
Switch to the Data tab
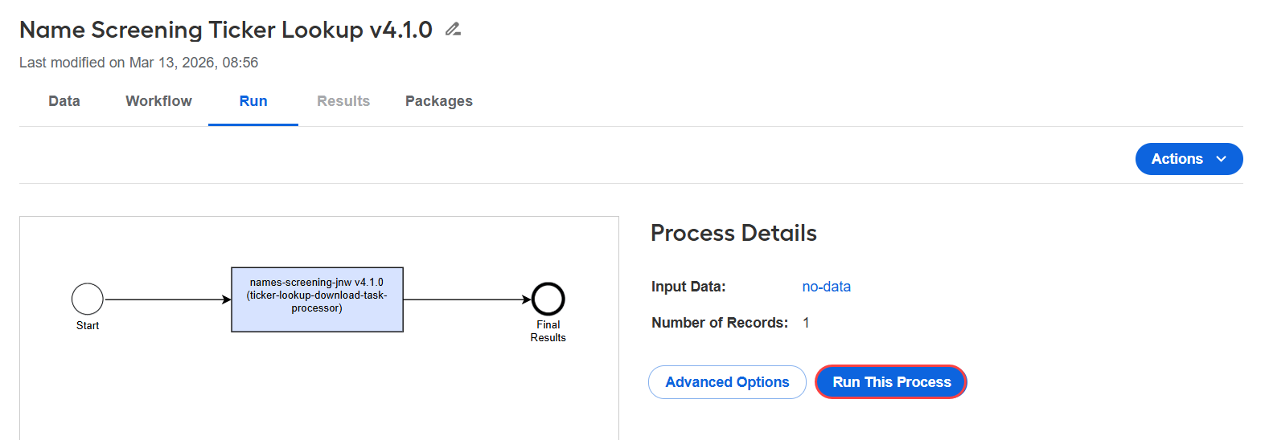tap(64, 101)
